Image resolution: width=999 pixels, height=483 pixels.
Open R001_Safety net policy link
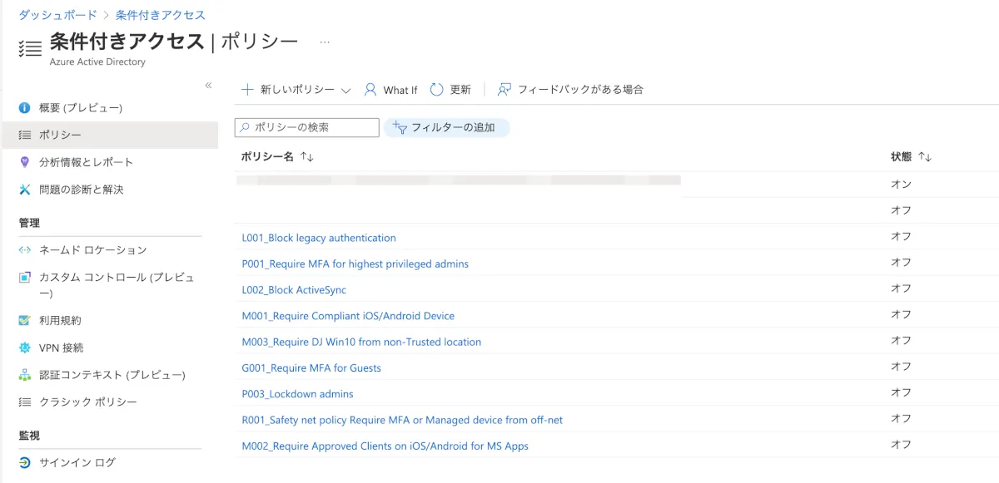pyautogui.click(x=402, y=420)
